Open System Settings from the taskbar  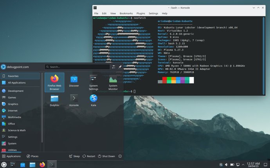[x=13, y=164]
